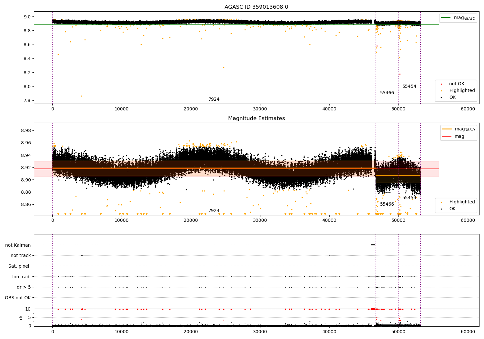Select 'OK' legend entry in Magnitude Estimates plot
This screenshot has width=484, height=339.
click(x=448, y=209)
